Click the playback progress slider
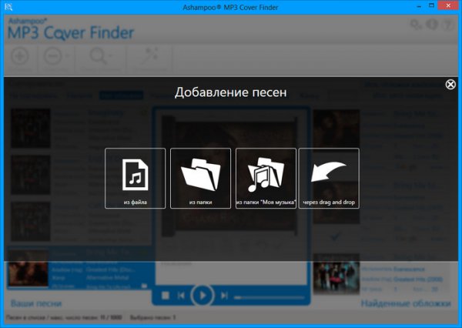The height and width of the screenshot is (328, 462). coord(269,298)
